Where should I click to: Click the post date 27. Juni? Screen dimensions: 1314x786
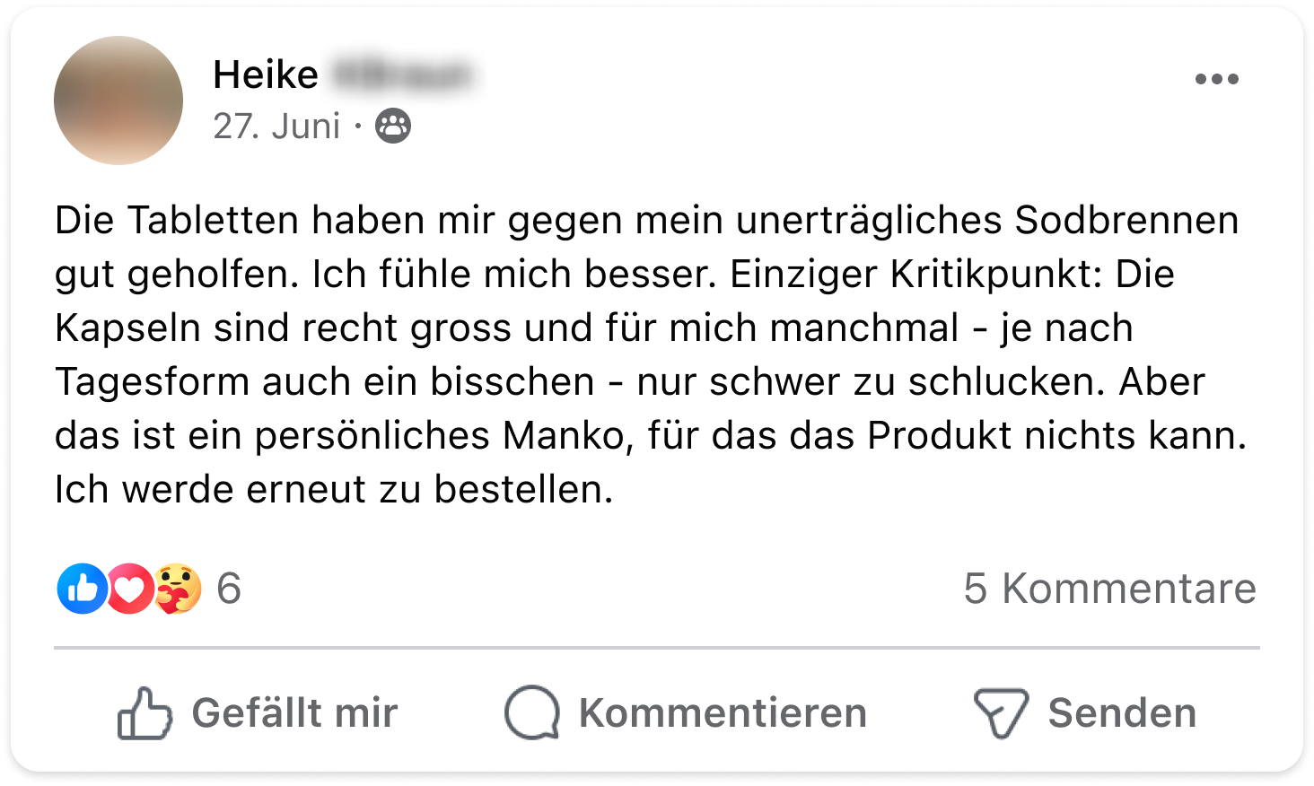pos(276,127)
